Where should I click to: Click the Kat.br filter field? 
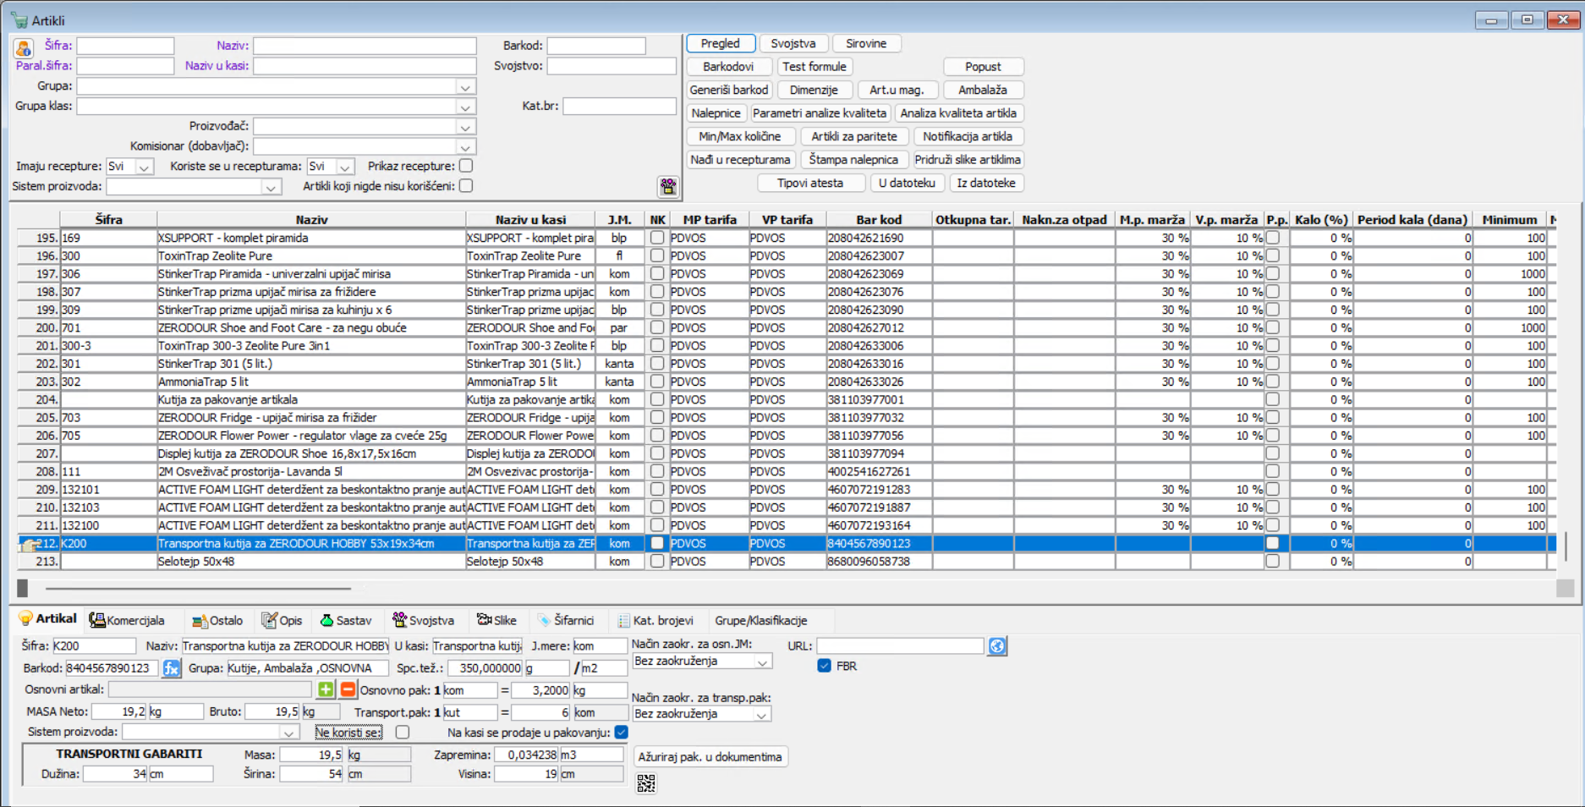coord(620,106)
